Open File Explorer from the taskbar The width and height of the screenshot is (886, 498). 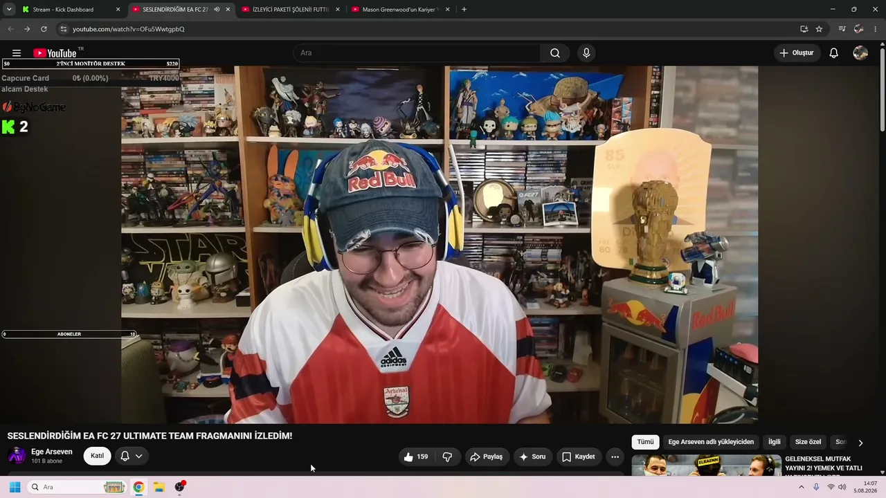[x=159, y=487]
